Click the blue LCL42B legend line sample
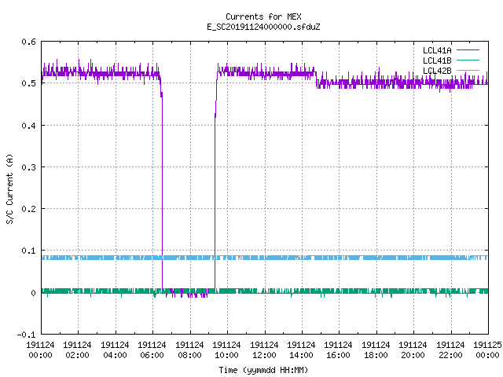The width and height of the screenshot is (503, 377). click(468, 70)
